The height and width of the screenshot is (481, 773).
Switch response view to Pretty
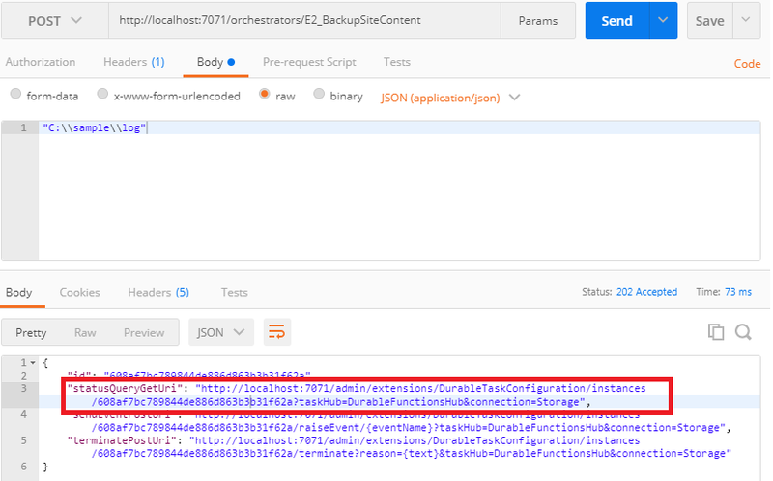(x=31, y=332)
